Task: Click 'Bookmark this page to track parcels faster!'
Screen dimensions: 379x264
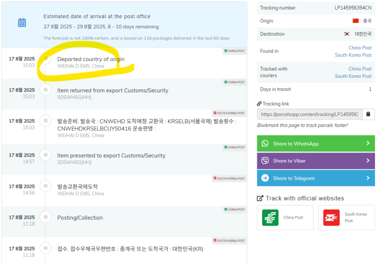Action: pos(302,125)
